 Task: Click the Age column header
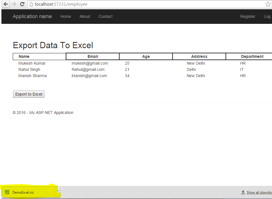pos(146,56)
